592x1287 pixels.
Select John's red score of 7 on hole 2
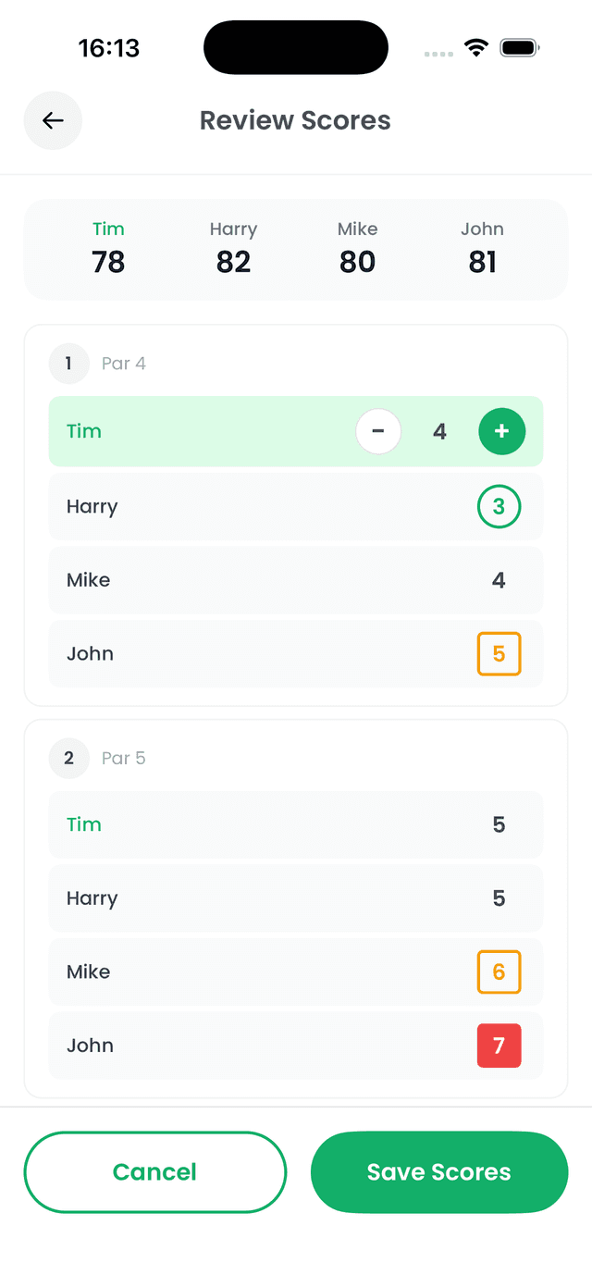[499, 1046]
